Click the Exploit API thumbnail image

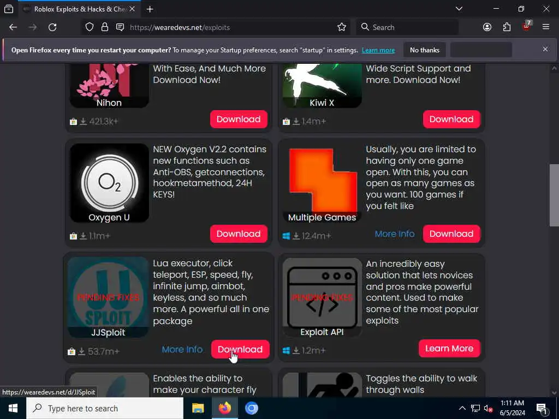click(322, 297)
